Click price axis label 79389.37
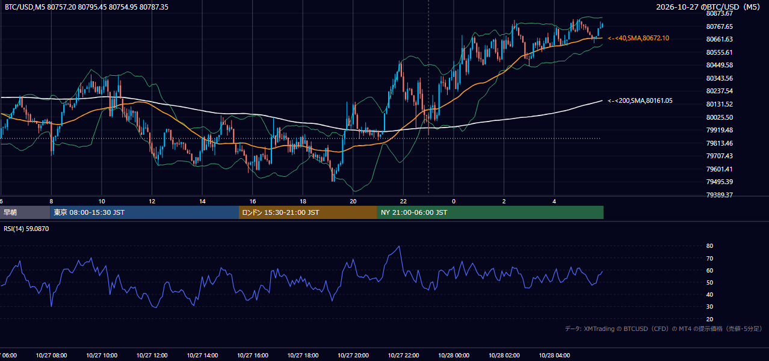 tap(719, 195)
